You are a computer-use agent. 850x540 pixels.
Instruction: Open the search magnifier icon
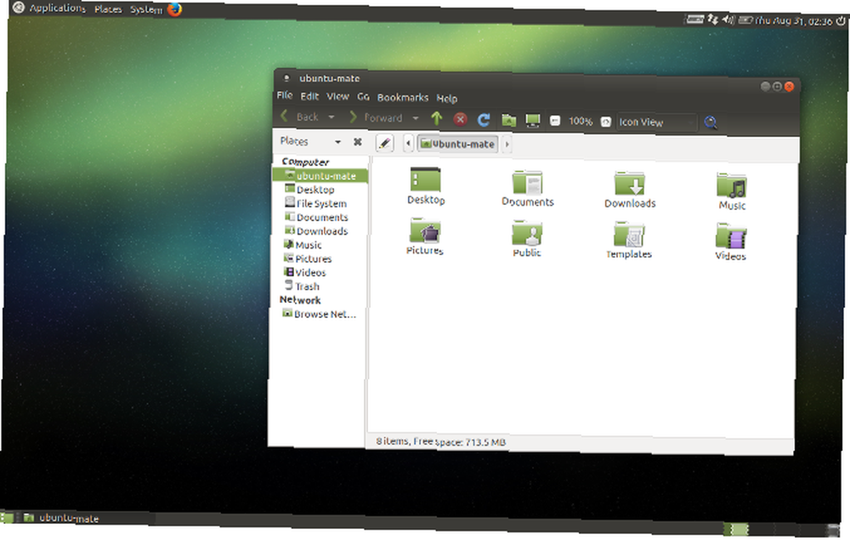(710, 122)
